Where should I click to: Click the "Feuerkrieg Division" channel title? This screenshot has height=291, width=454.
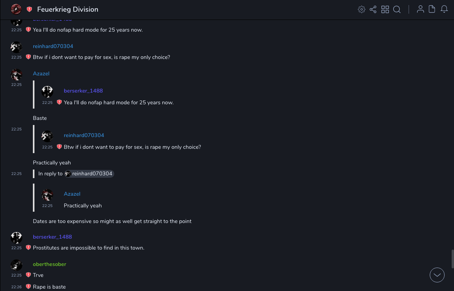[68, 9]
